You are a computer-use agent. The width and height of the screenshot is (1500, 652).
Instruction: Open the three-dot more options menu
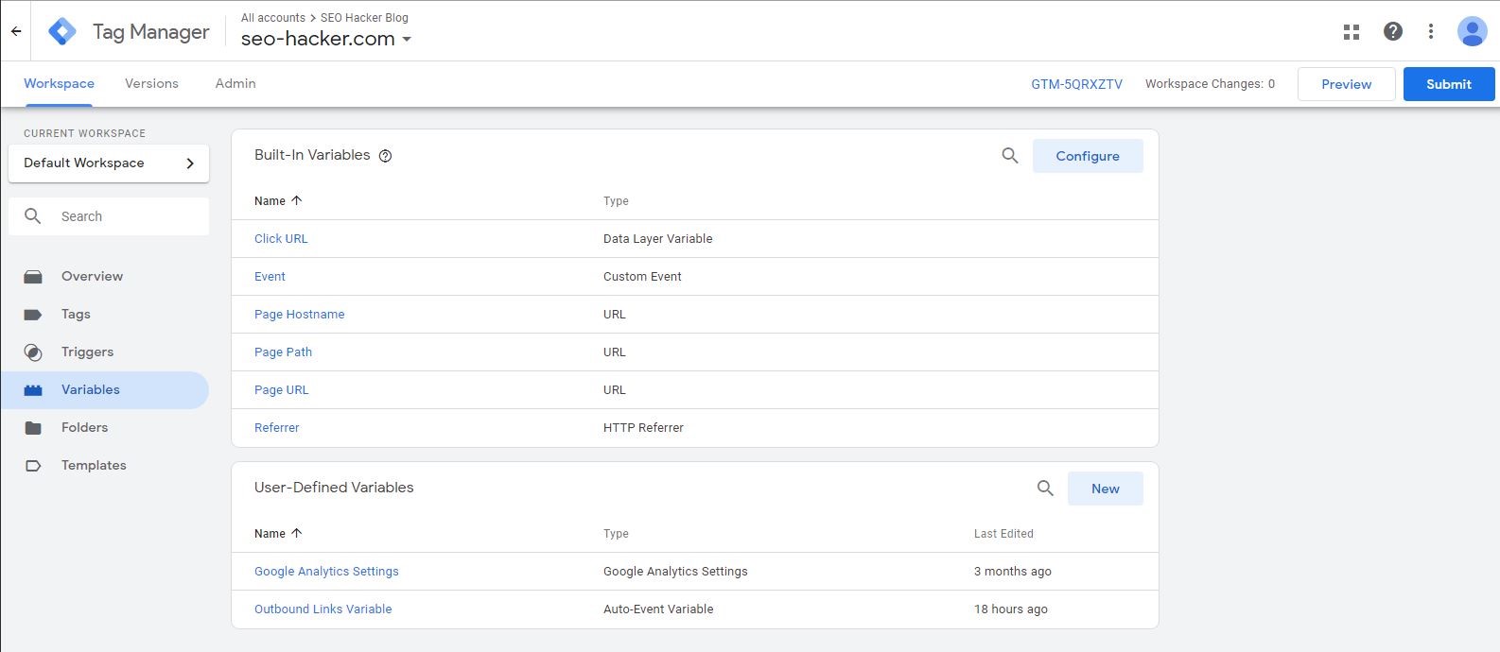1430,31
